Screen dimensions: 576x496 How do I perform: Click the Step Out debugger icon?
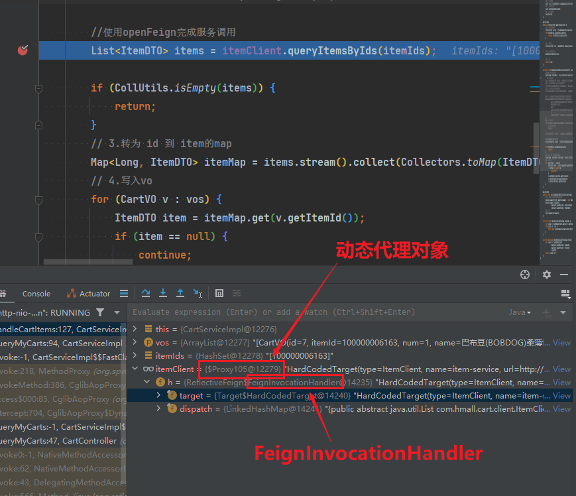coord(180,293)
